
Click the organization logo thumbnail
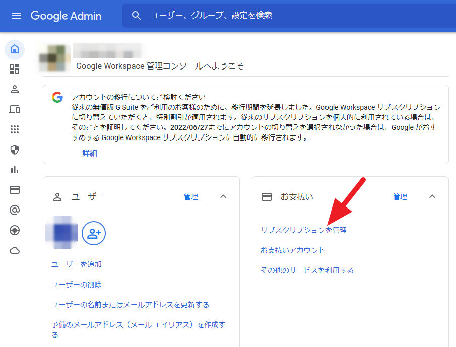click(x=54, y=58)
